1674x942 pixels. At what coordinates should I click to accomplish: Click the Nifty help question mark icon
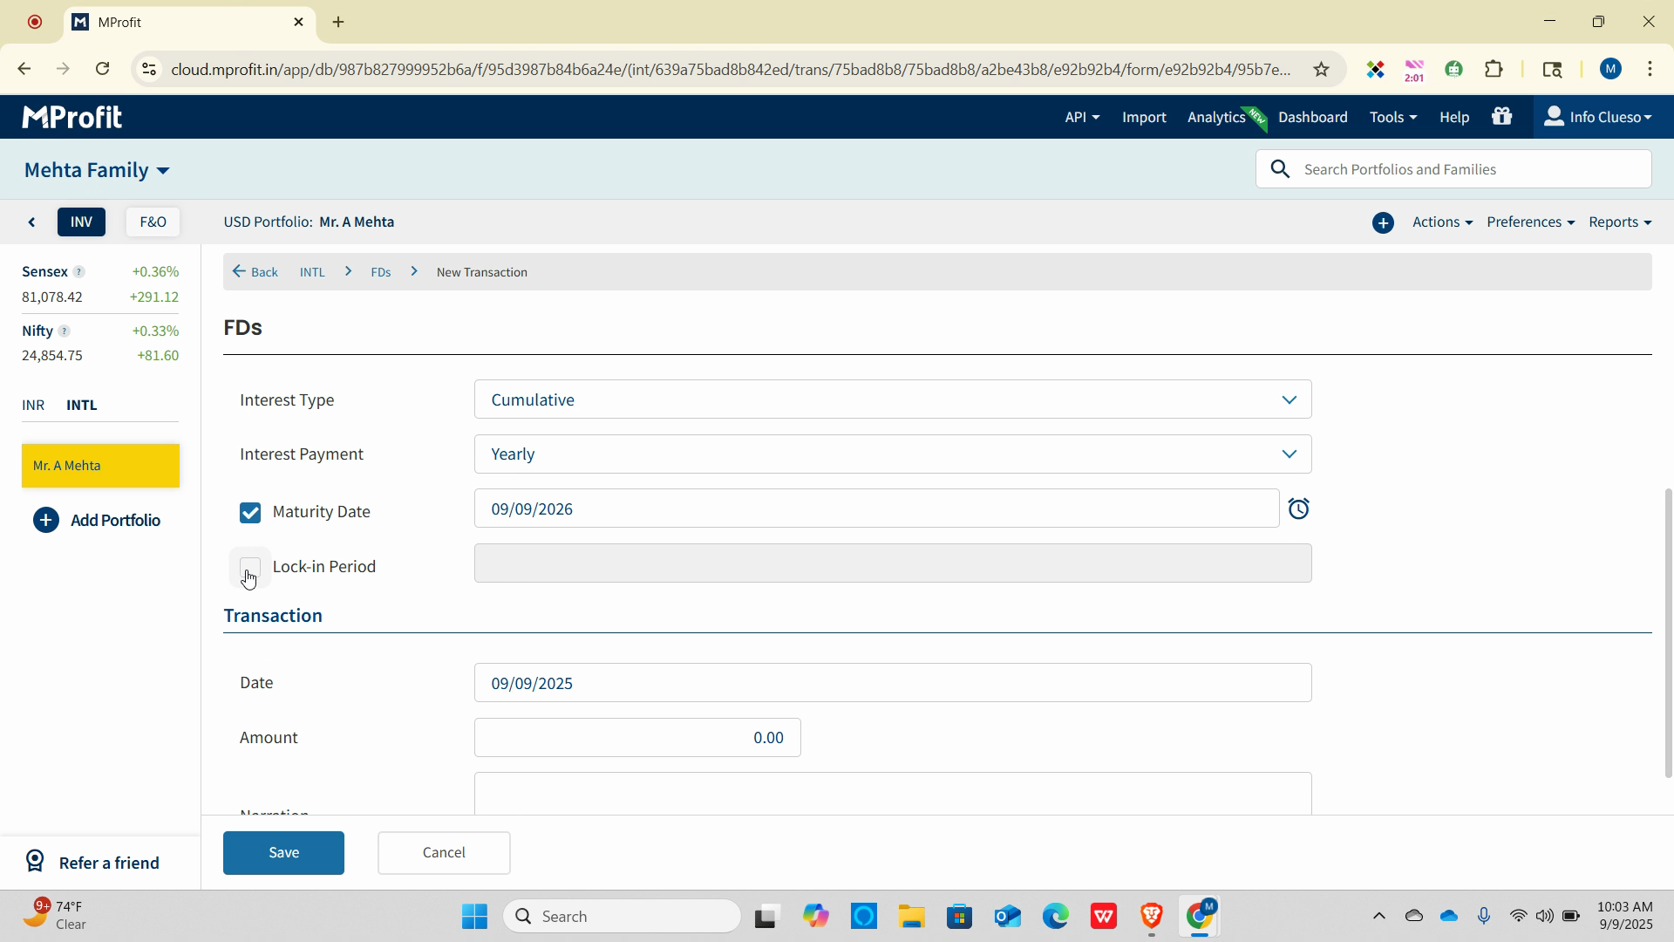tap(64, 331)
